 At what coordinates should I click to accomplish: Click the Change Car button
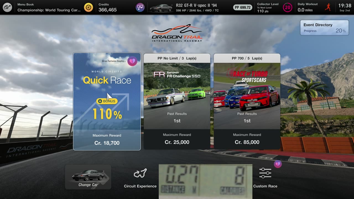[88, 177]
